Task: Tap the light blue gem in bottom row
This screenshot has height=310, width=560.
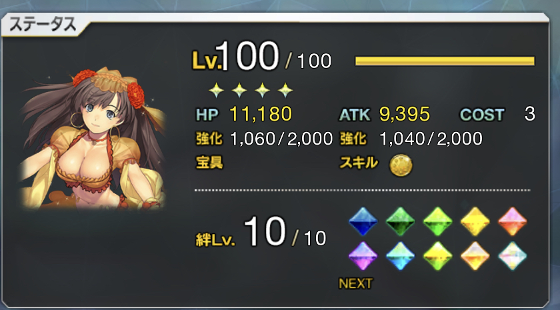Action: [401, 256]
